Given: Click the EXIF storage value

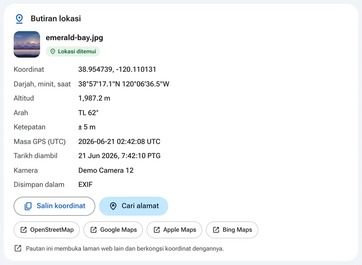Looking at the screenshot, I should (x=86, y=185).
